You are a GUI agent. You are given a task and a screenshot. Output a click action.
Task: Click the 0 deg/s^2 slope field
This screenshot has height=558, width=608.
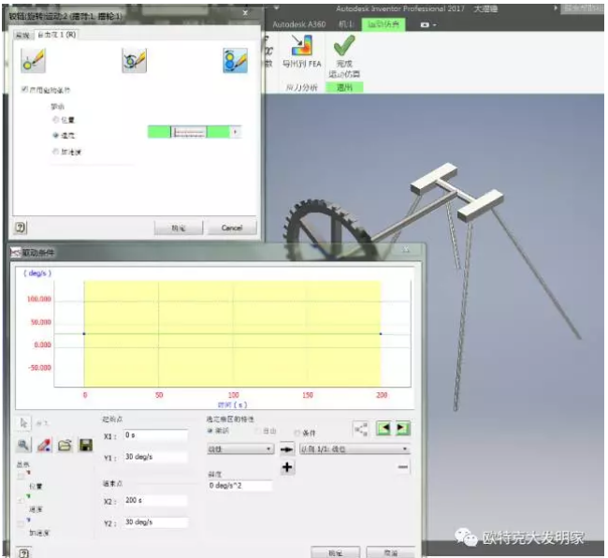240,485
